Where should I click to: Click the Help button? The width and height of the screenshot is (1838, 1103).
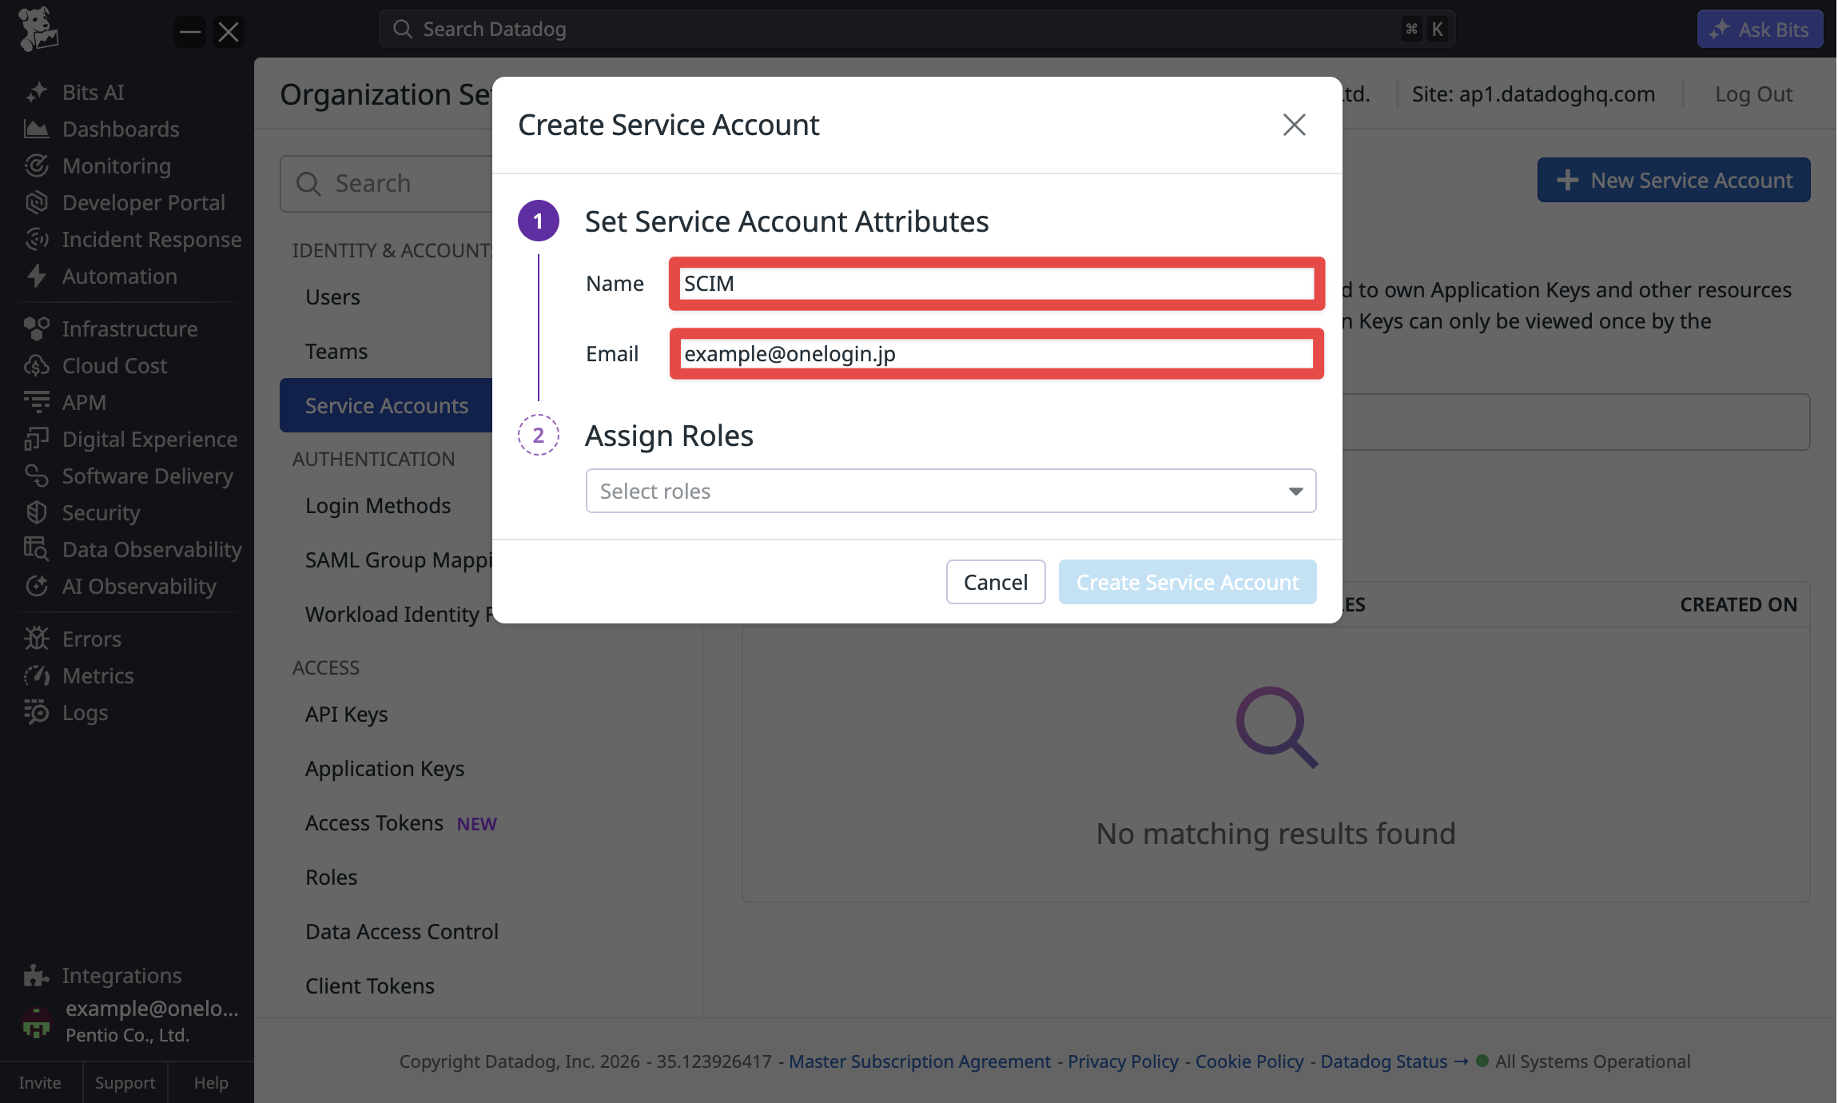click(x=211, y=1082)
